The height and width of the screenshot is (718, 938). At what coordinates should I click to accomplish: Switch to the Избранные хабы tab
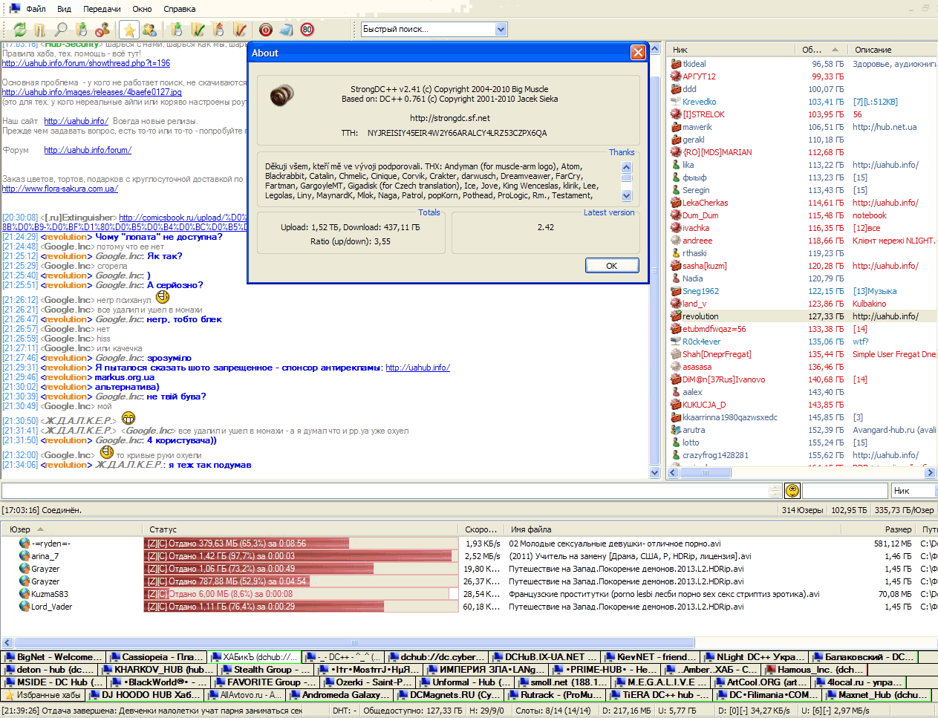43,695
